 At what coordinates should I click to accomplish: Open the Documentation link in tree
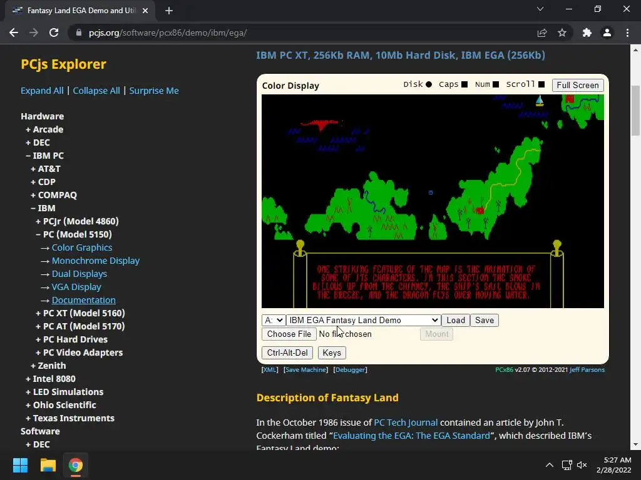(x=83, y=300)
